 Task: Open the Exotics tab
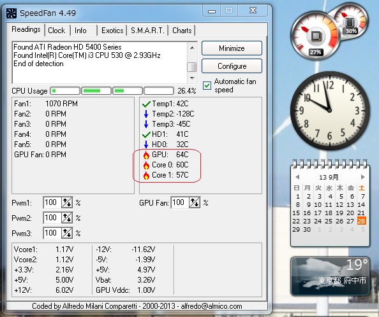click(112, 31)
